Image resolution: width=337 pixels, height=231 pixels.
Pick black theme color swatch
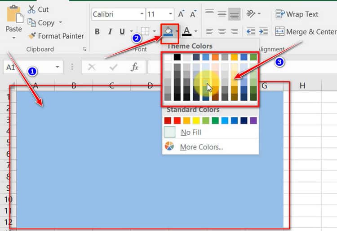[177, 57]
